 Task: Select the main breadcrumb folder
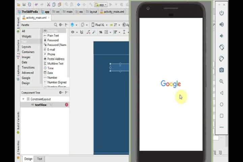[x=67, y=11]
